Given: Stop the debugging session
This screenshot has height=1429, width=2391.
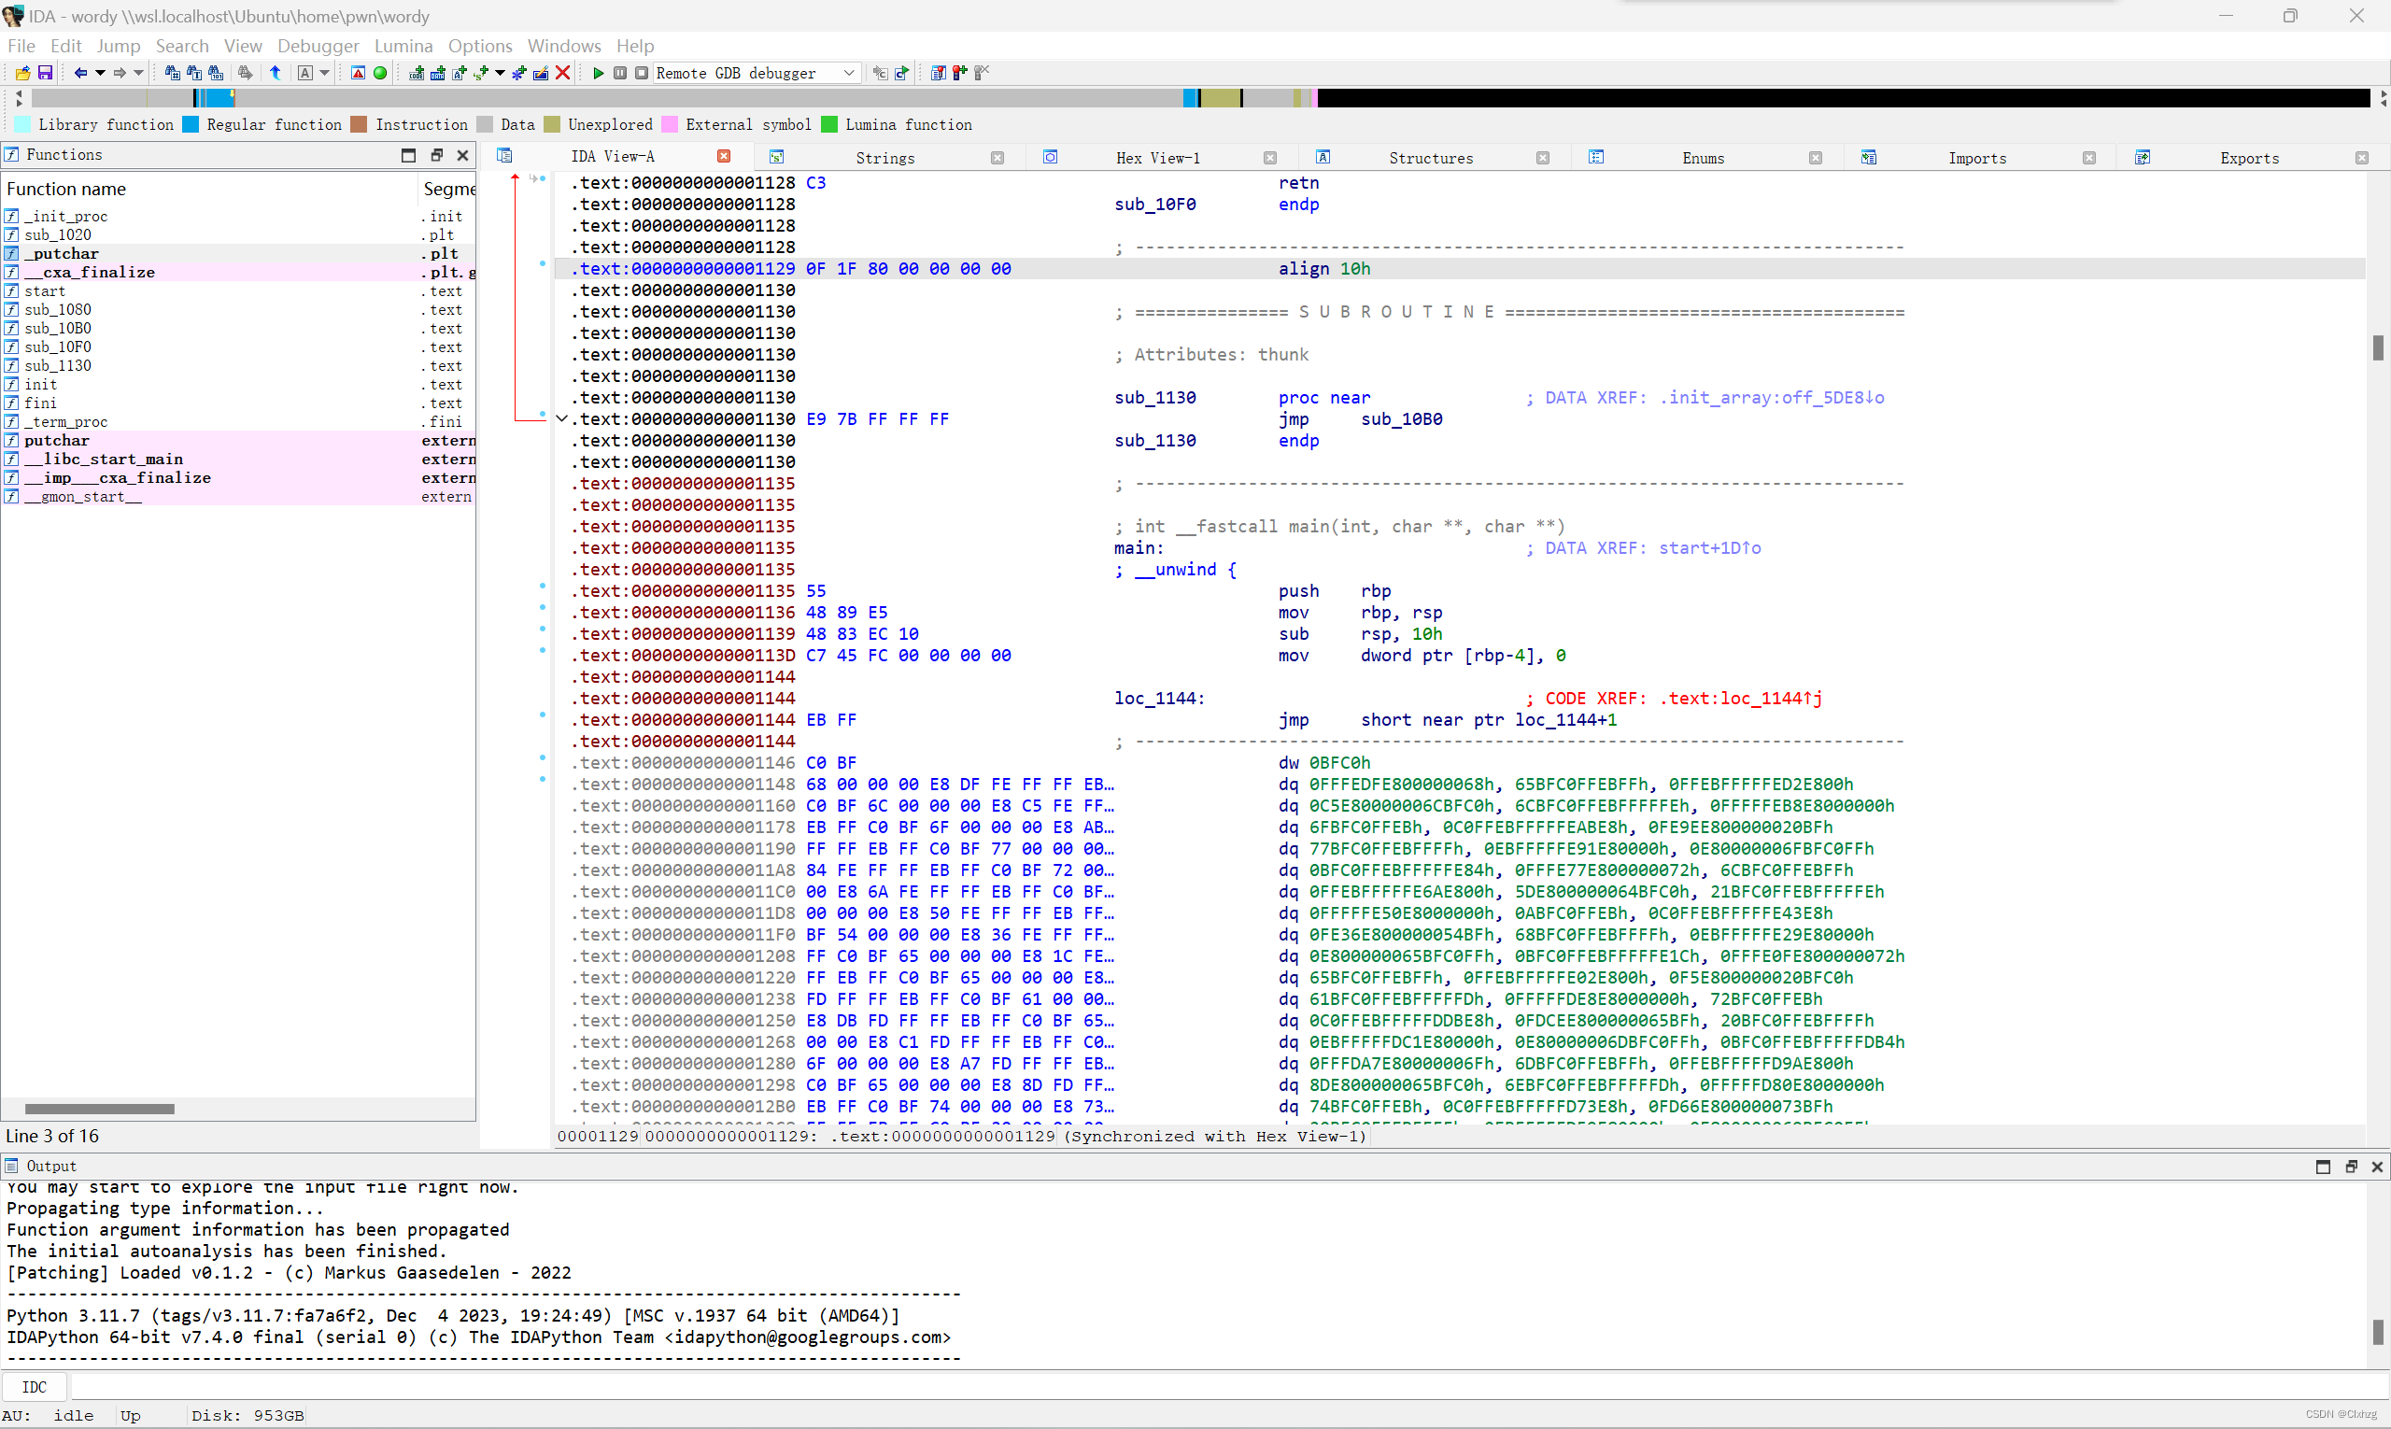Looking at the screenshot, I should pyautogui.click(x=642, y=73).
